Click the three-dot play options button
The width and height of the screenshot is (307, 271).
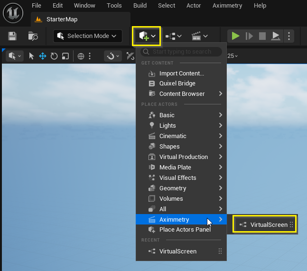point(289,36)
